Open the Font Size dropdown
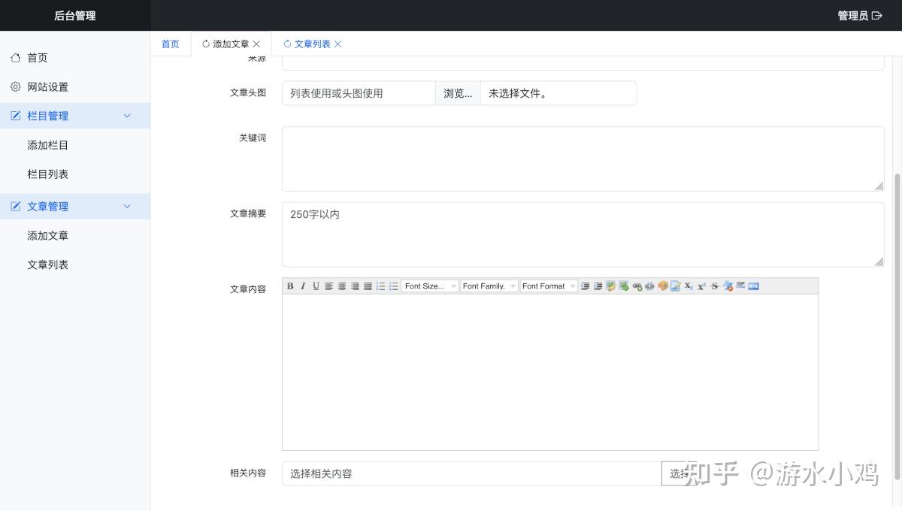Viewport: 902px width, 511px height. (429, 286)
